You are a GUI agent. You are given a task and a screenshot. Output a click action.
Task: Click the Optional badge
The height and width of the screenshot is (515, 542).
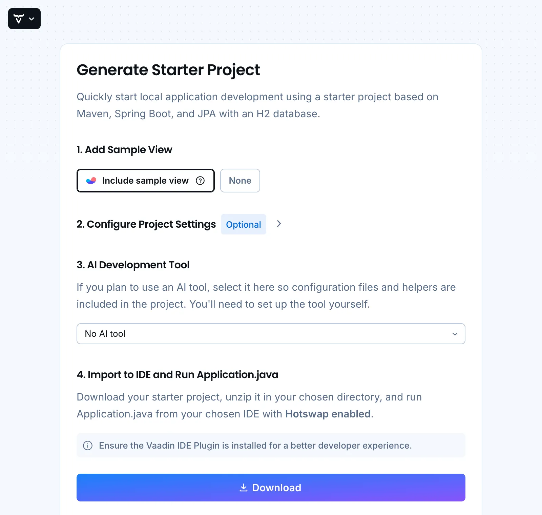(x=243, y=224)
